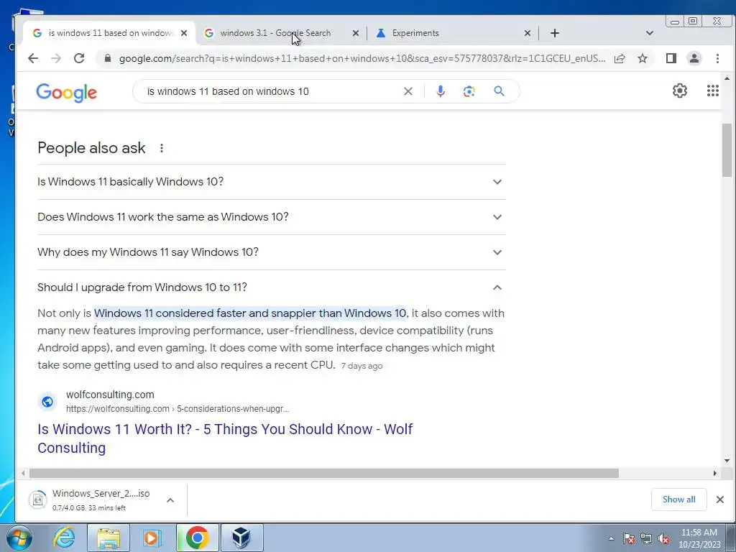The height and width of the screenshot is (552, 736).
Task: Click the scroll left arrow
Action: pos(23,473)
